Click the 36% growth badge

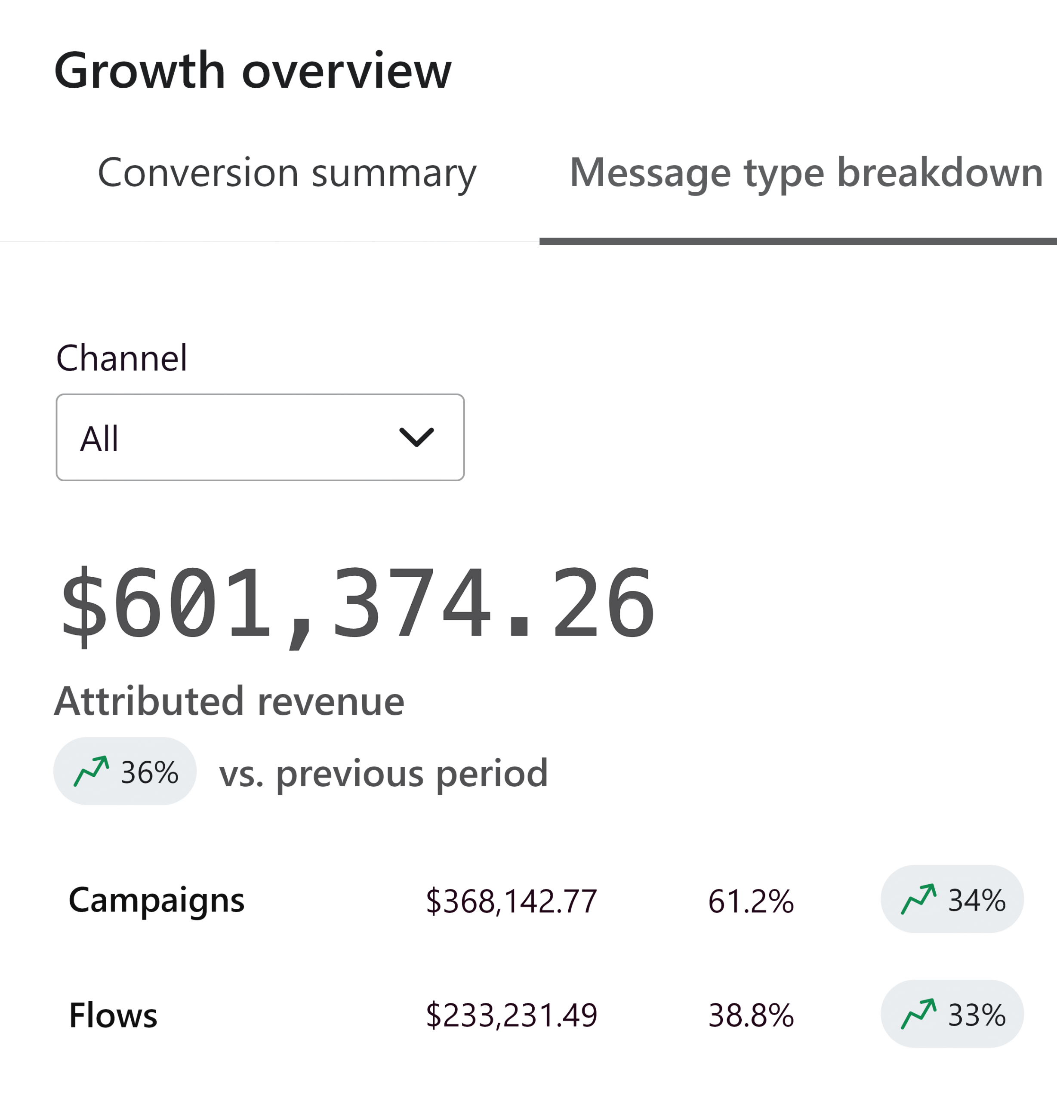[x=125, y=771]
